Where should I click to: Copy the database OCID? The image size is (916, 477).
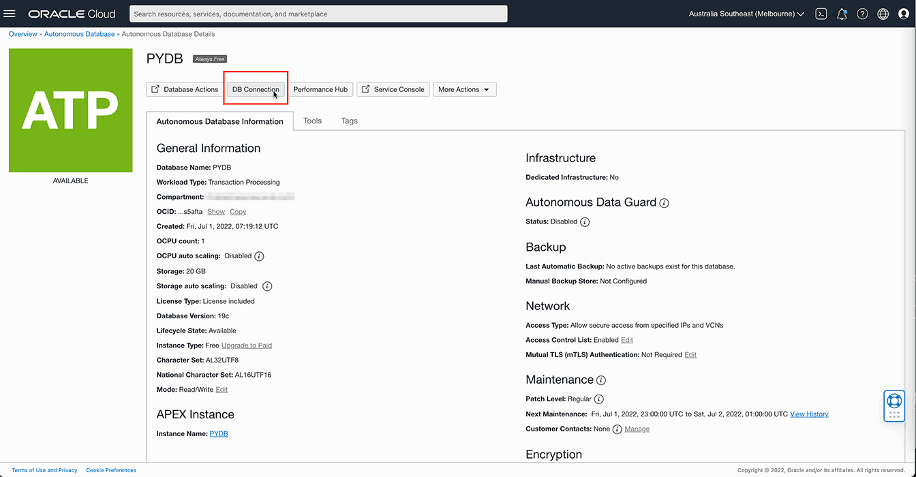tap(237, 211)
